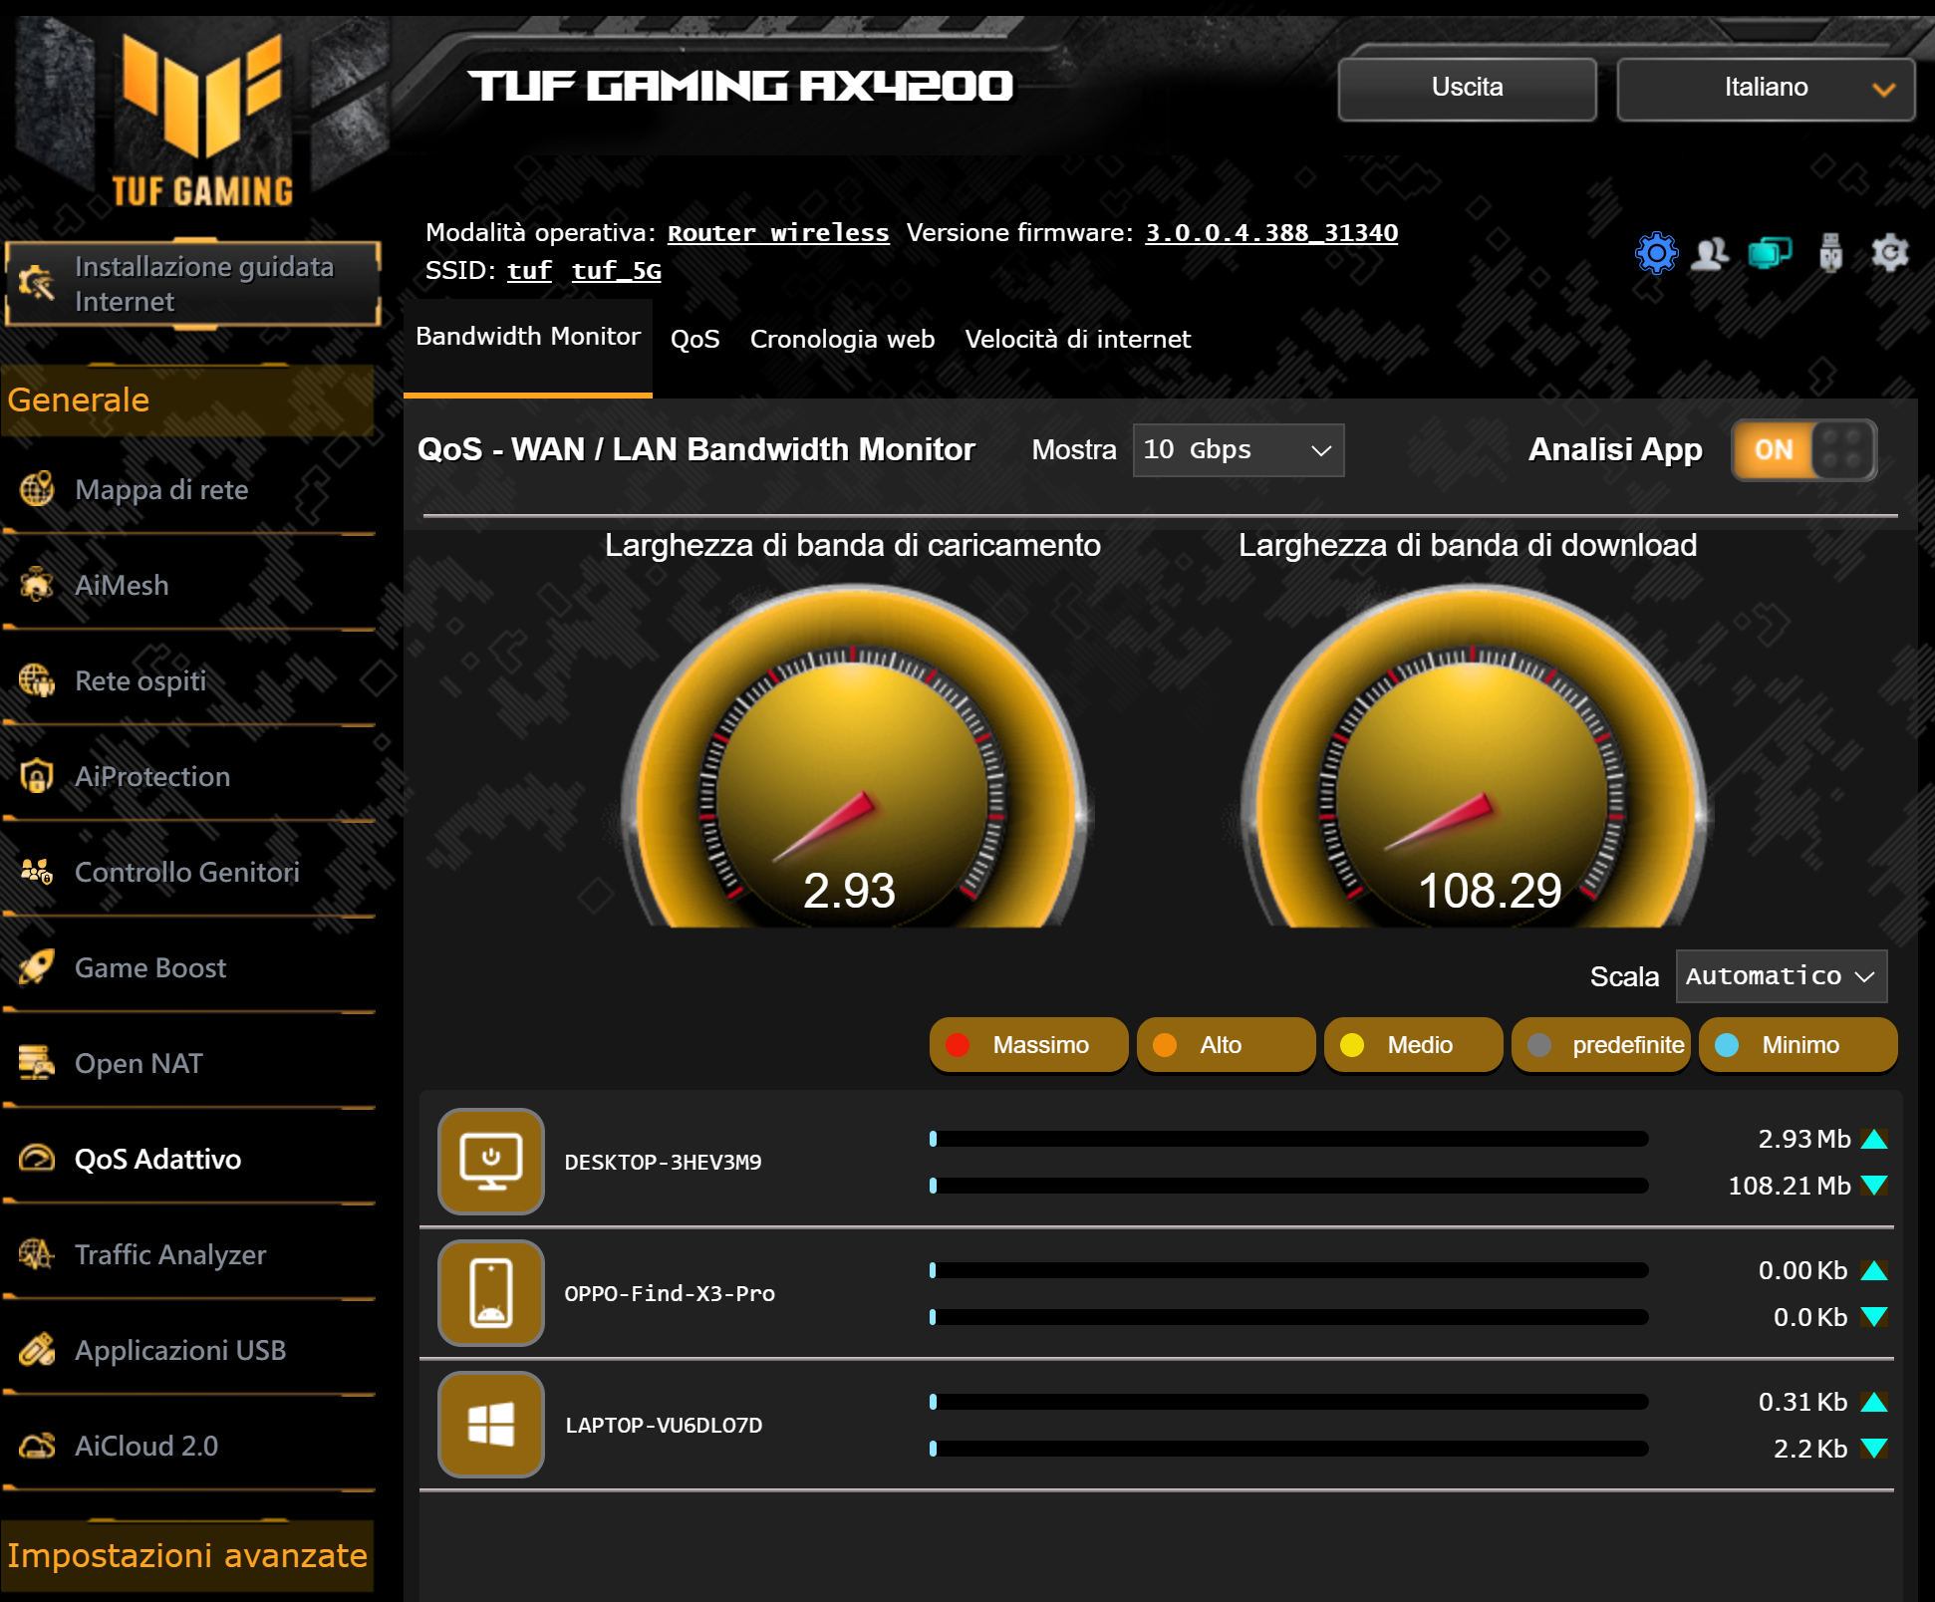Click the Mappa di rete globe icon
The image size is (1935, 1602).
(37, 489)
